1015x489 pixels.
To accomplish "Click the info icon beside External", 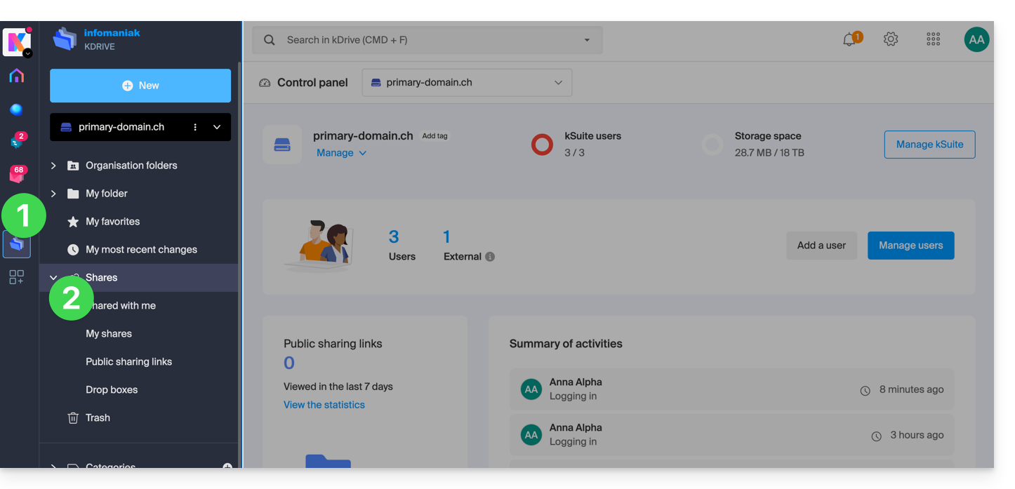I will pyautogui.click(x=490, y=257).
